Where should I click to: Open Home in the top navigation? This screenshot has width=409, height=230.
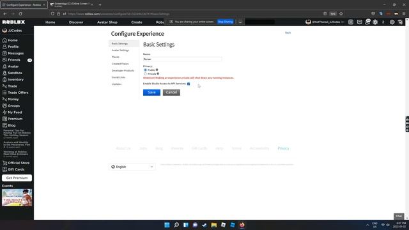point(50,22)
